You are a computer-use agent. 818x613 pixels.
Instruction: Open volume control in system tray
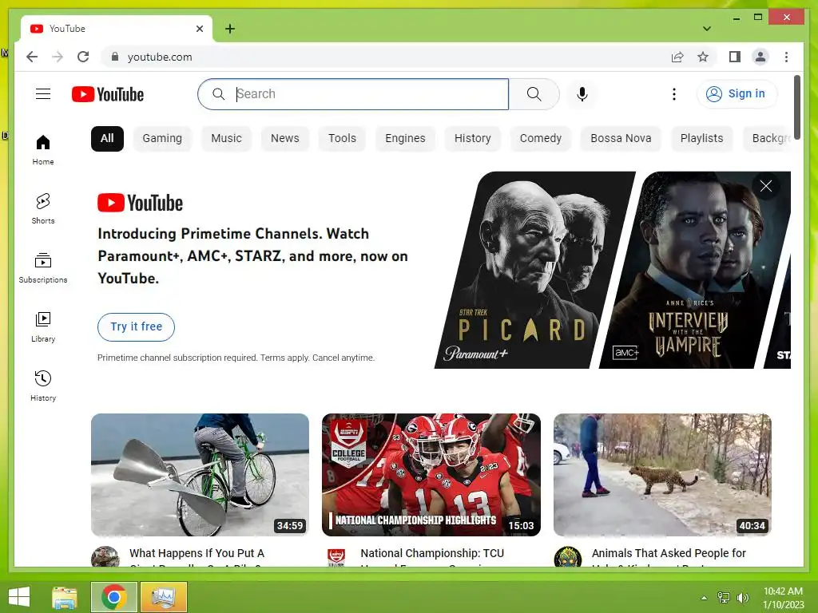pos(742,598)
